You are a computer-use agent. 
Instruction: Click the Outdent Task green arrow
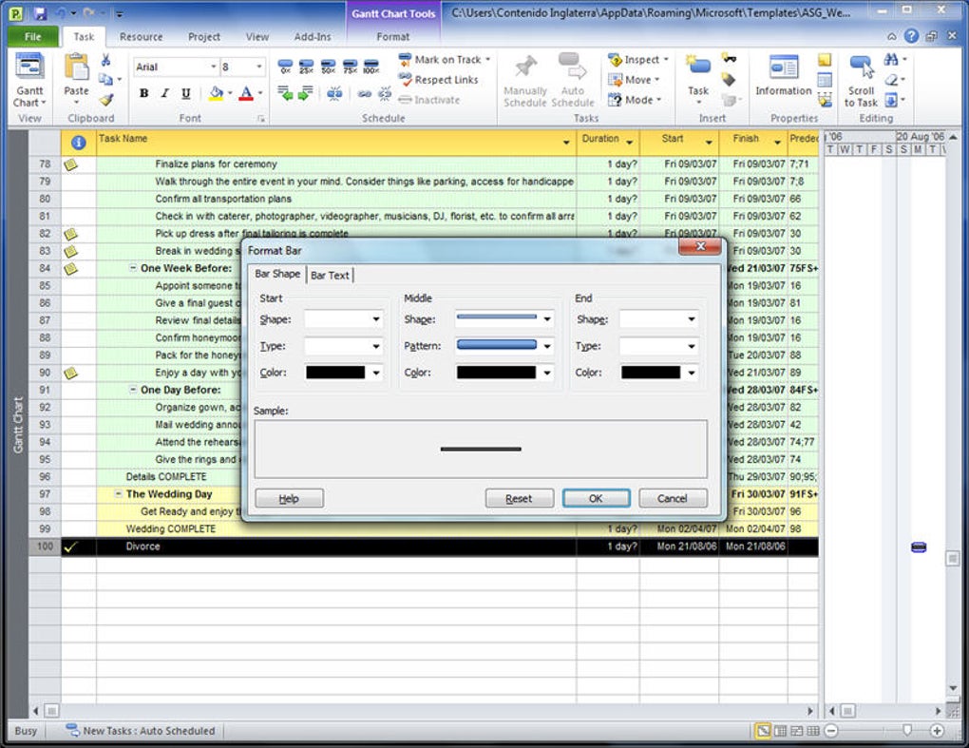(x=285, y=93)
